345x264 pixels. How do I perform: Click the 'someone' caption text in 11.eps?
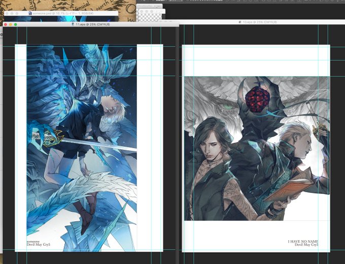tap(33, 242)
